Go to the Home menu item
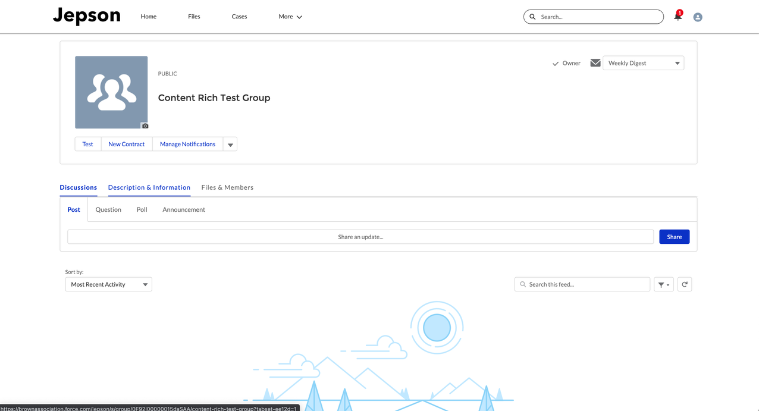This screenshot has width=759, height=411. point(149,17)
